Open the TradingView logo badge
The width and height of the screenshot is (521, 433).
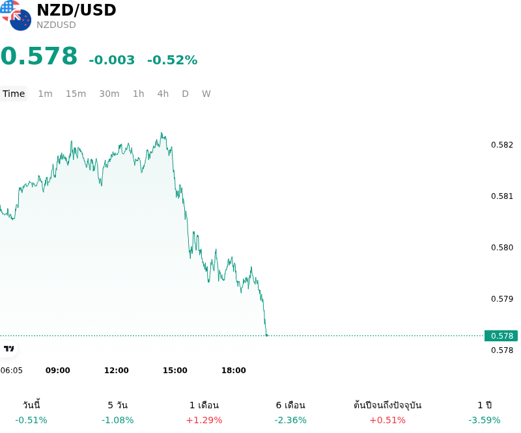[x=8, y=348]
